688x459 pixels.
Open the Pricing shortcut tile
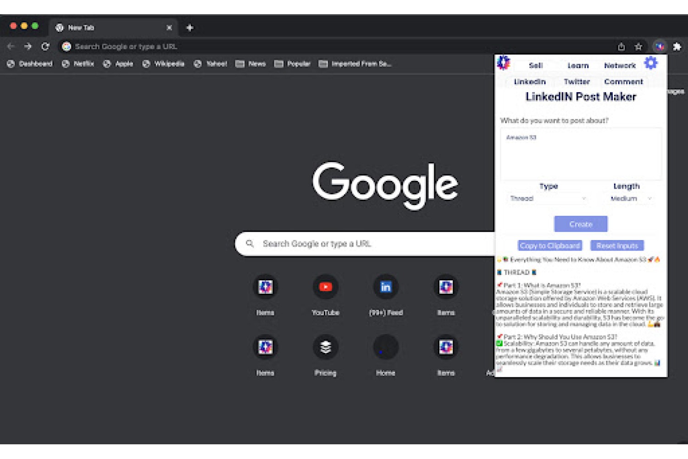tap(326, 347)
